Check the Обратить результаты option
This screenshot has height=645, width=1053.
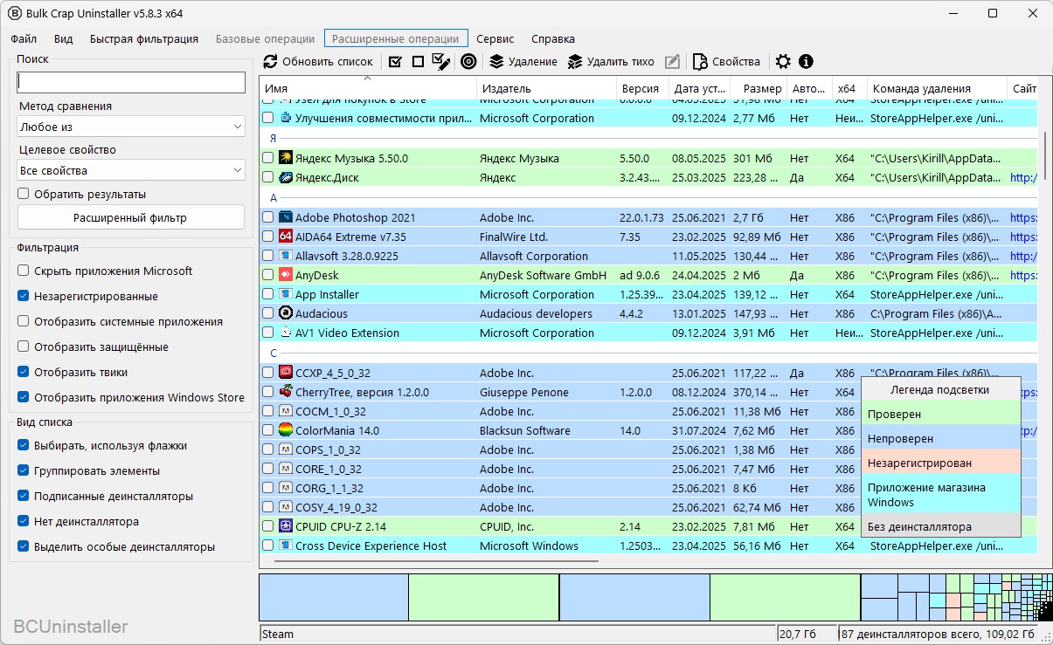click(24, 194)
